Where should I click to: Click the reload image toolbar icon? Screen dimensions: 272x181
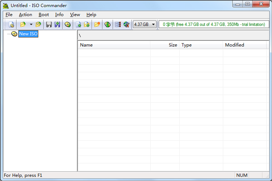(x=39, y=24)
